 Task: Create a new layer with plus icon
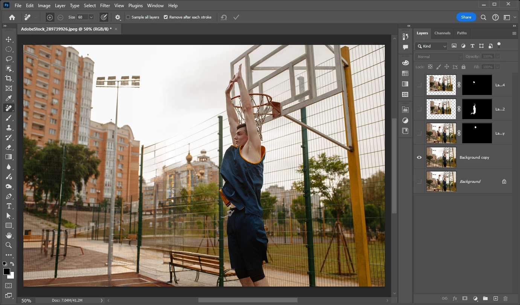496,299
